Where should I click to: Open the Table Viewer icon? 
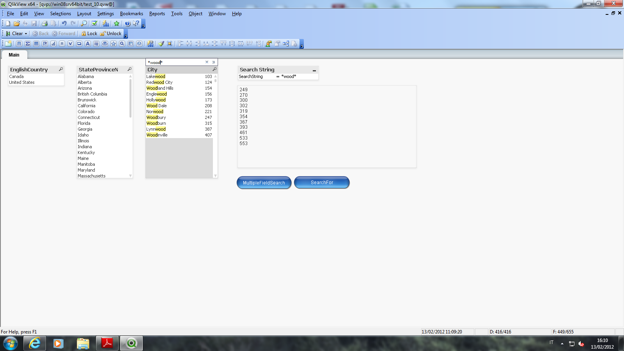(286, 44)
